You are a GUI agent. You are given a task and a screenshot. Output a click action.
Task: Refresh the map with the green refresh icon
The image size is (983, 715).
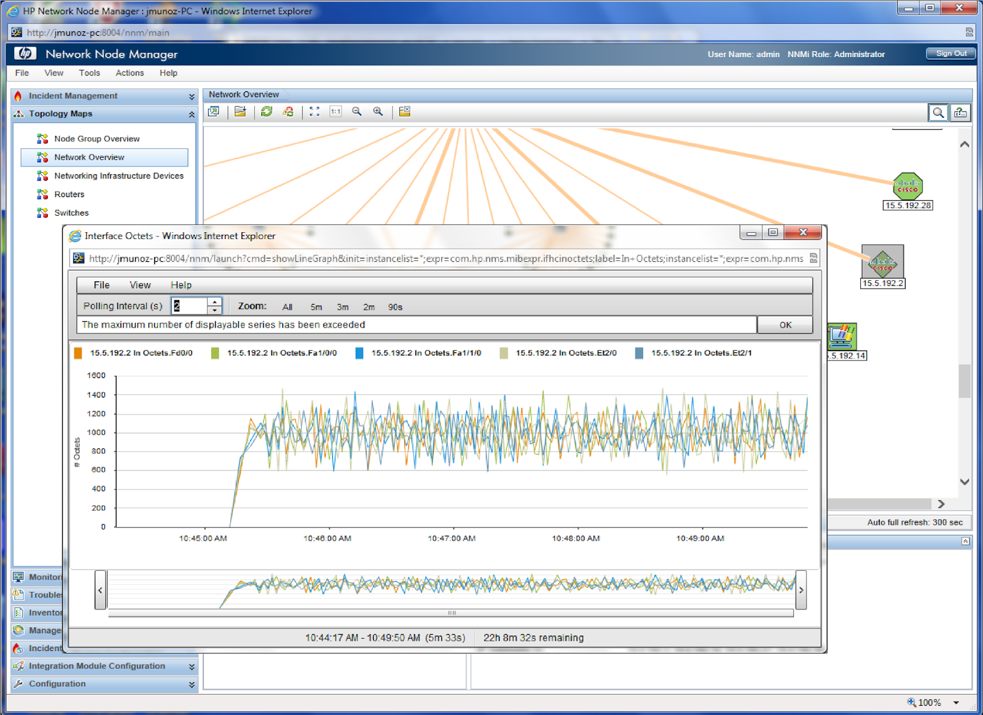click(265, 111)
